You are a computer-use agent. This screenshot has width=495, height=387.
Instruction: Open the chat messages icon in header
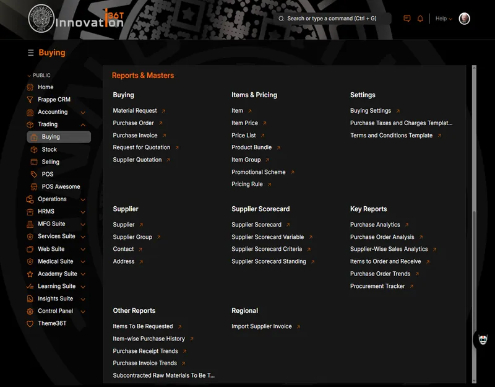point(407,19)
